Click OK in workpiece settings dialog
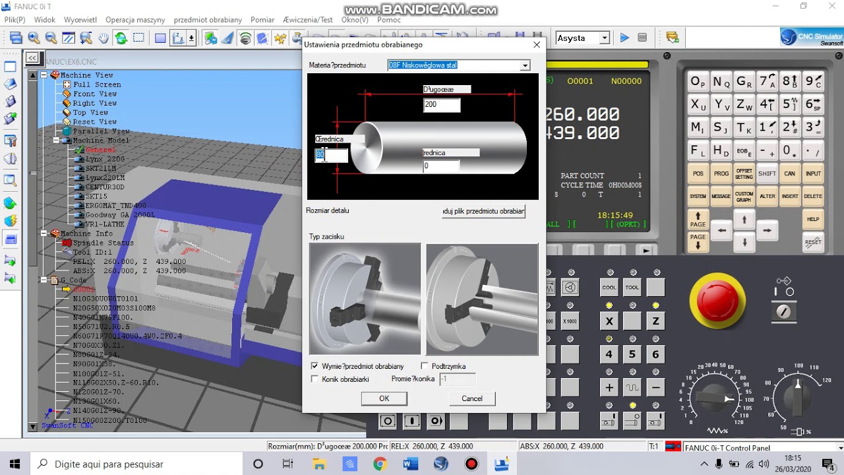Screen dimensions: 844x475 pyautogui.click(x=384, y=398)
